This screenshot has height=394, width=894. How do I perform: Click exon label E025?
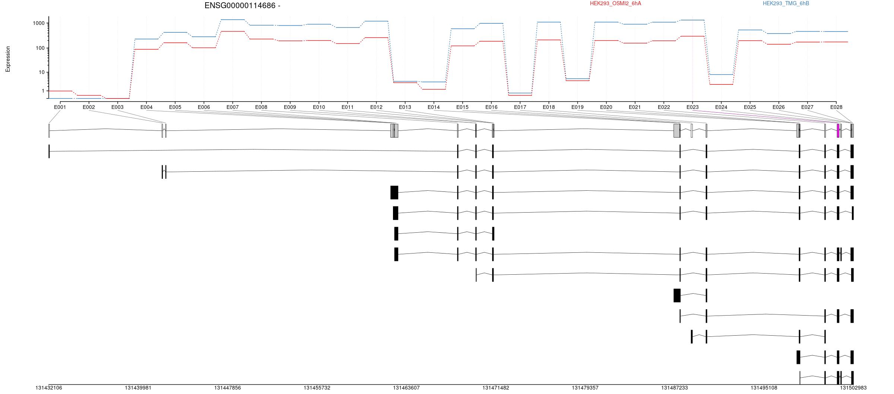point(750,107)
